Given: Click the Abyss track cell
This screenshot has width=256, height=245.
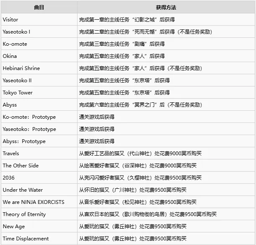Looking at the screenshot, I should (x=39, y=104).
